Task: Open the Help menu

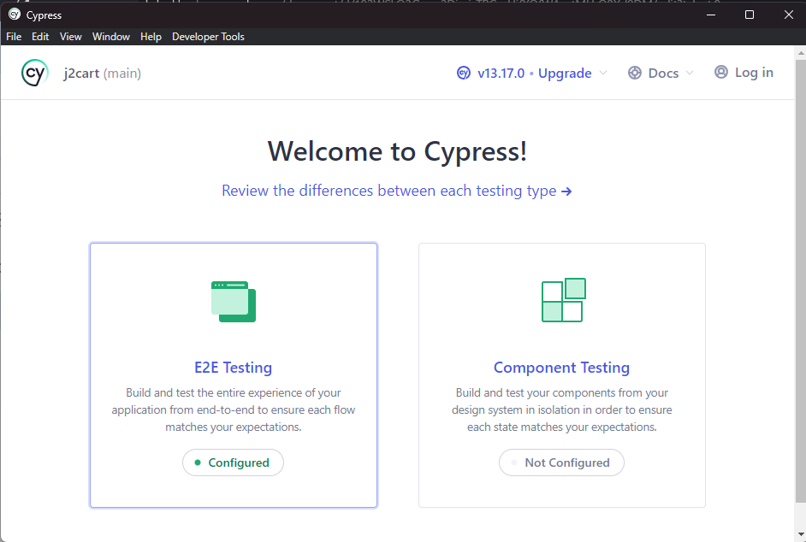Action: 151,37
